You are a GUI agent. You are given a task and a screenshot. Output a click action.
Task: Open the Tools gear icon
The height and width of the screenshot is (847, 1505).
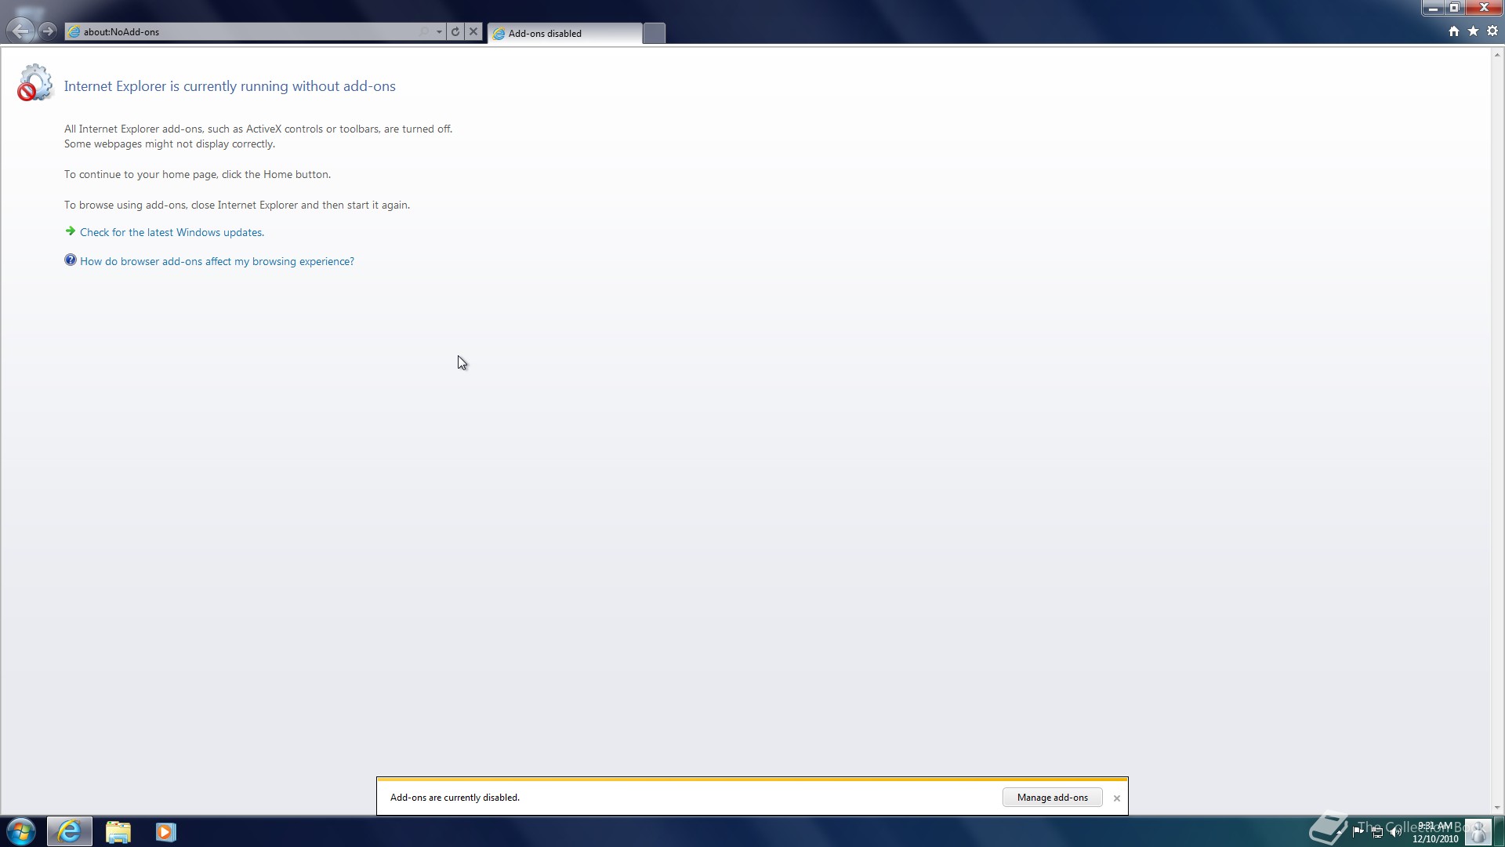[x=1492, y=31]
